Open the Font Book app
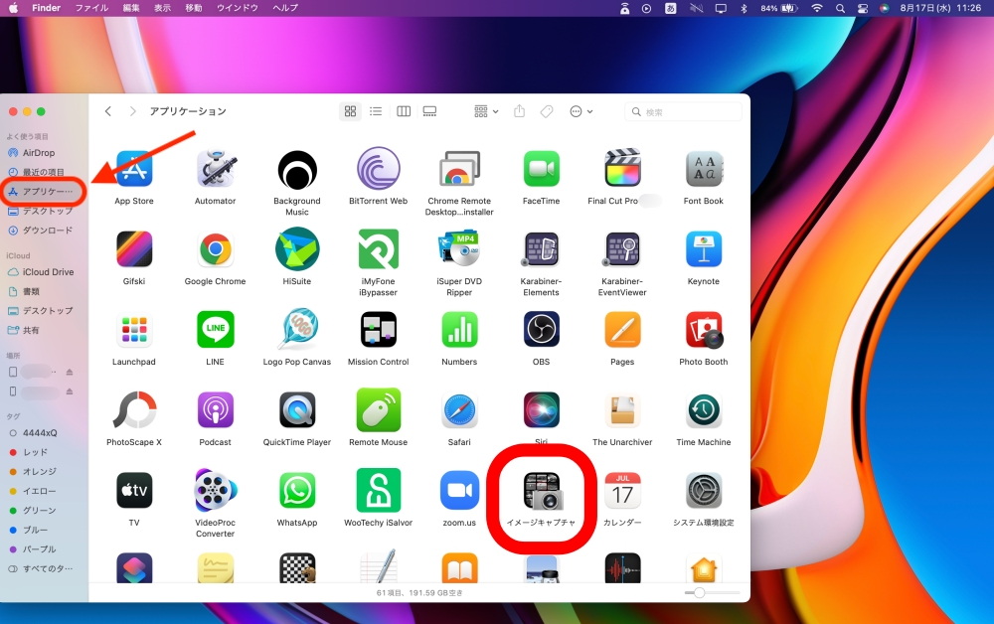The height and width of the screenshot is (624, 994). (704, 169)
